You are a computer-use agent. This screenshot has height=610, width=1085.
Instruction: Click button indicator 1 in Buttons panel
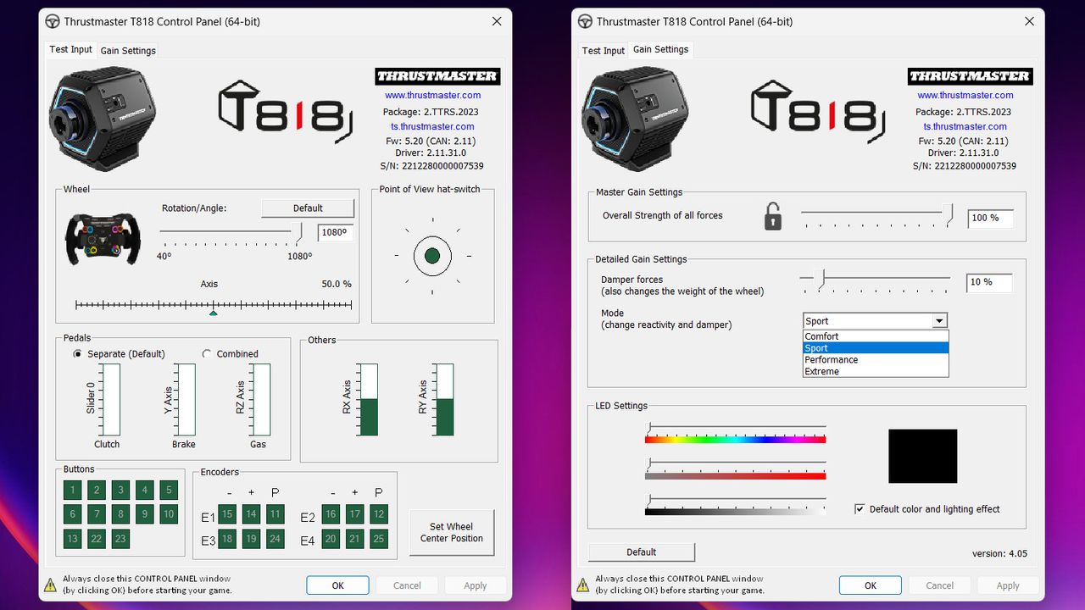coord(73,490)
